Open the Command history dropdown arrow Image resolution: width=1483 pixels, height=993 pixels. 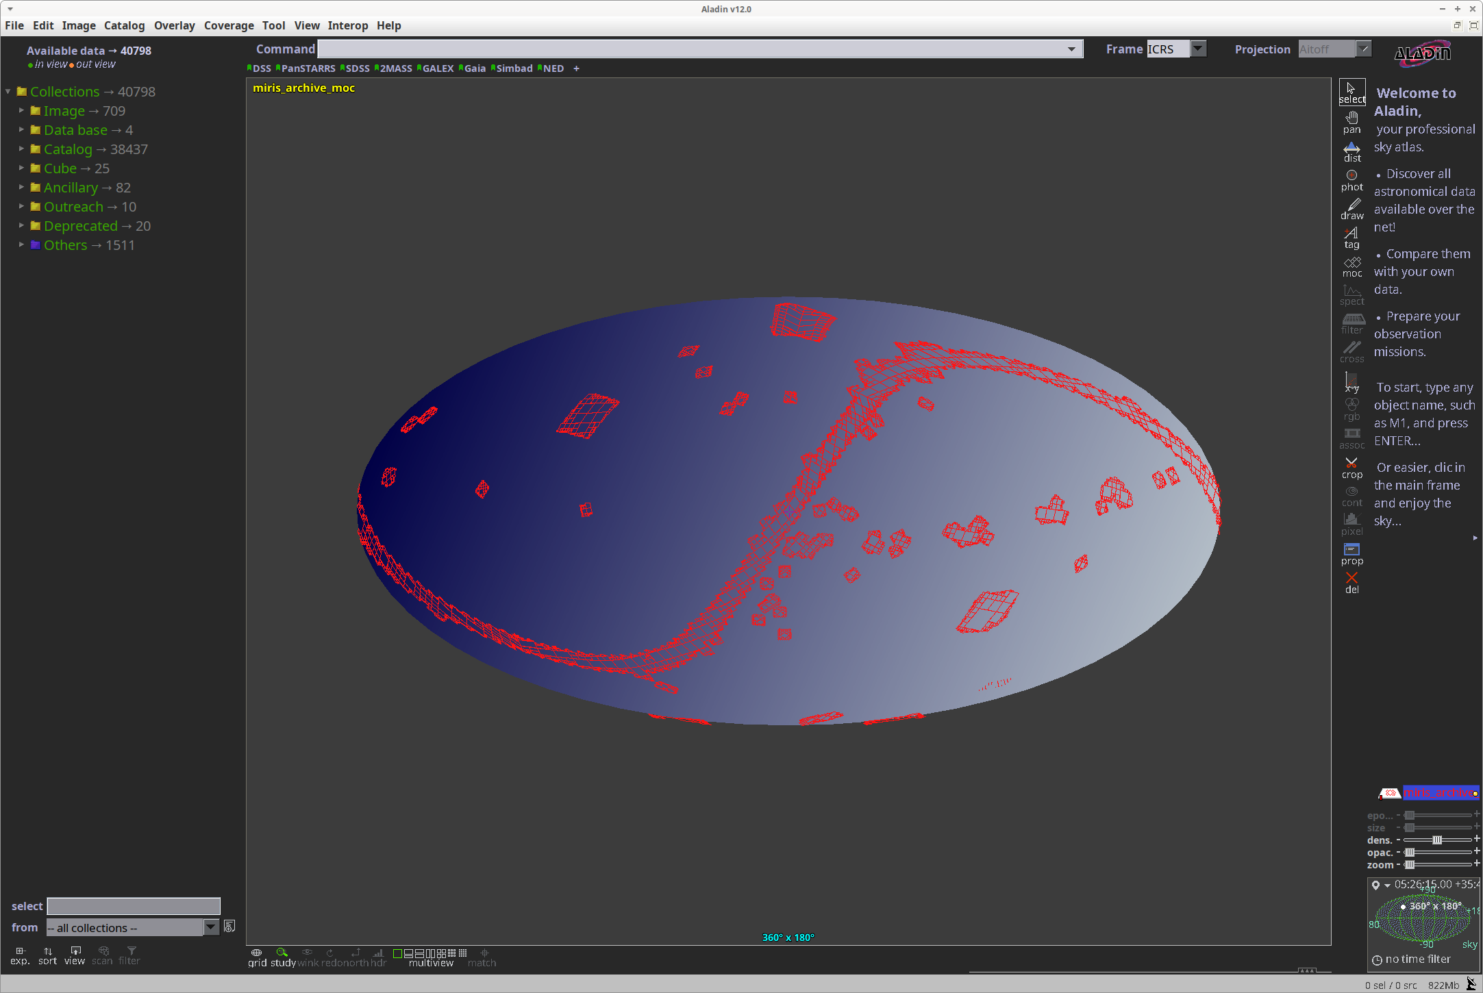coord(1071,49)
